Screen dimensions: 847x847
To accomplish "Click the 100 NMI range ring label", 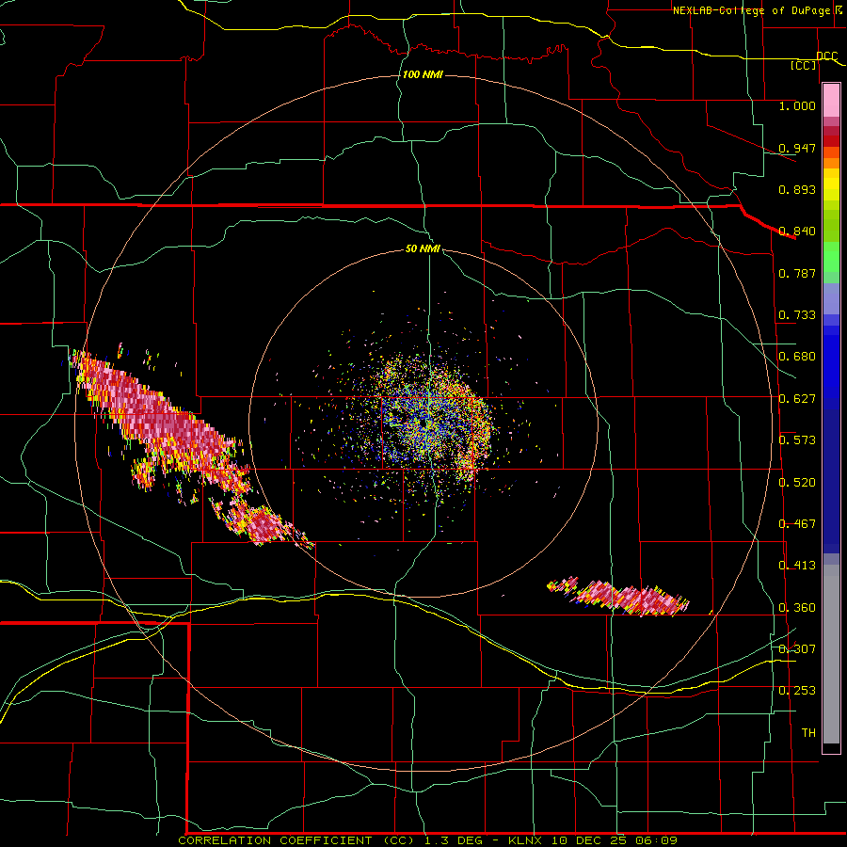I will (x=423, y=74).
